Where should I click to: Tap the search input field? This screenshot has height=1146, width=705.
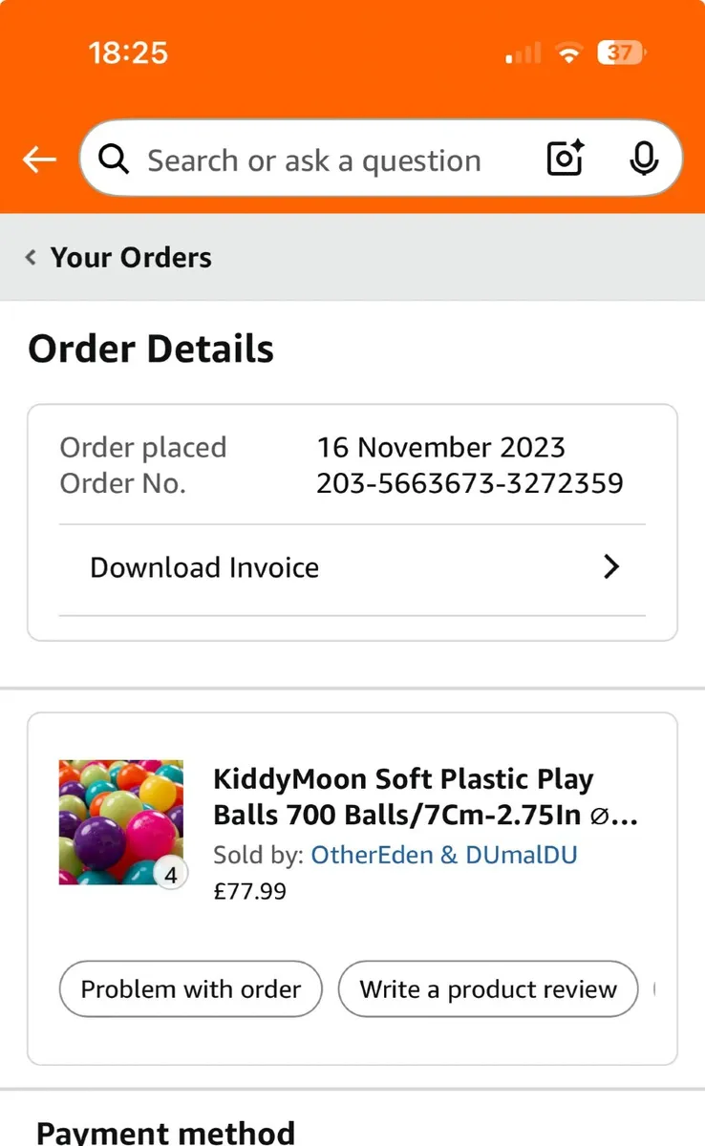tap(315, 159)
